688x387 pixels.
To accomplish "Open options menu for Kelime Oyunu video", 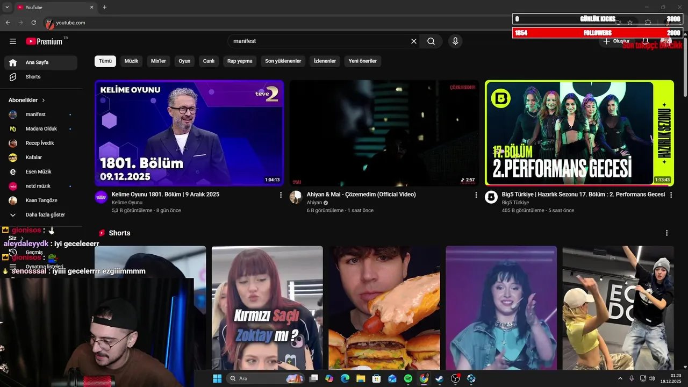I will (x=281, y=195).
